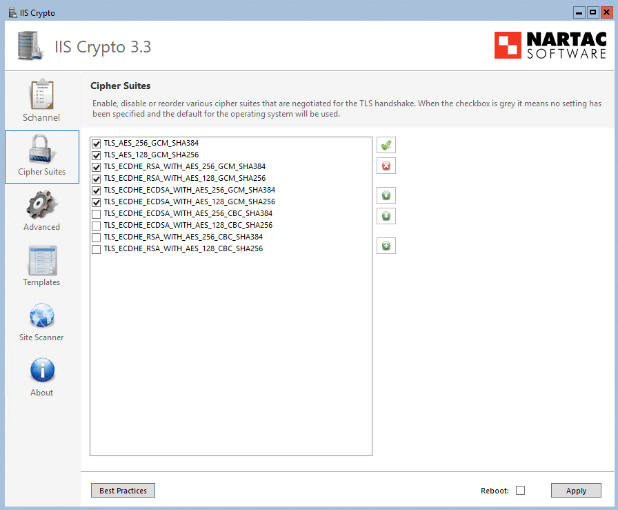Check TLS_ECDHE_ECDSA_WITH_AES_256_CBC_SHA384 checkbox
Image resolution: width=618 pixels, height=510 pixels.
[96, 214]
